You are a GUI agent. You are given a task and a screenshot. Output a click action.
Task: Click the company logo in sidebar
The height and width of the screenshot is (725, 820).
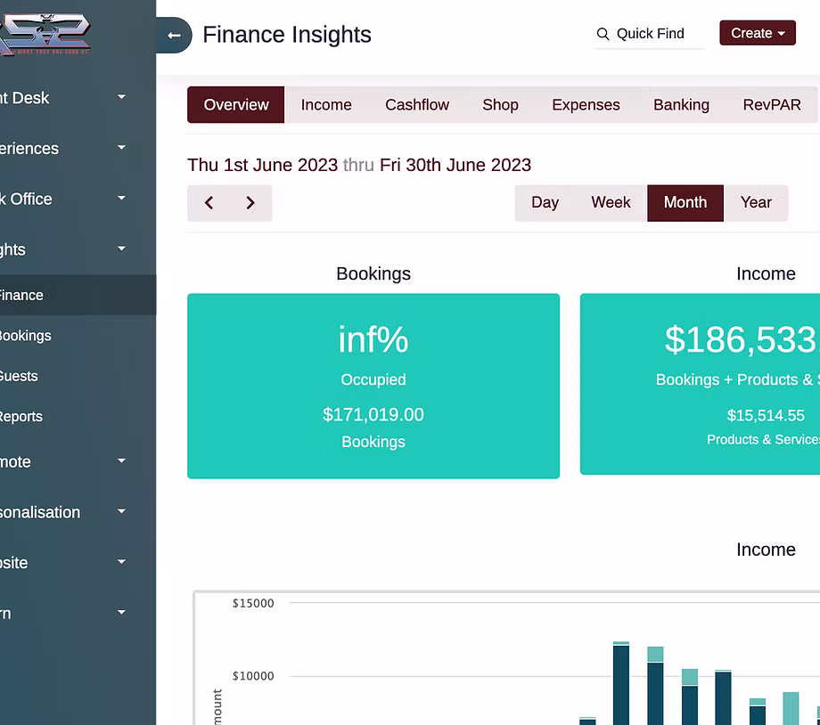pos(45,36)
